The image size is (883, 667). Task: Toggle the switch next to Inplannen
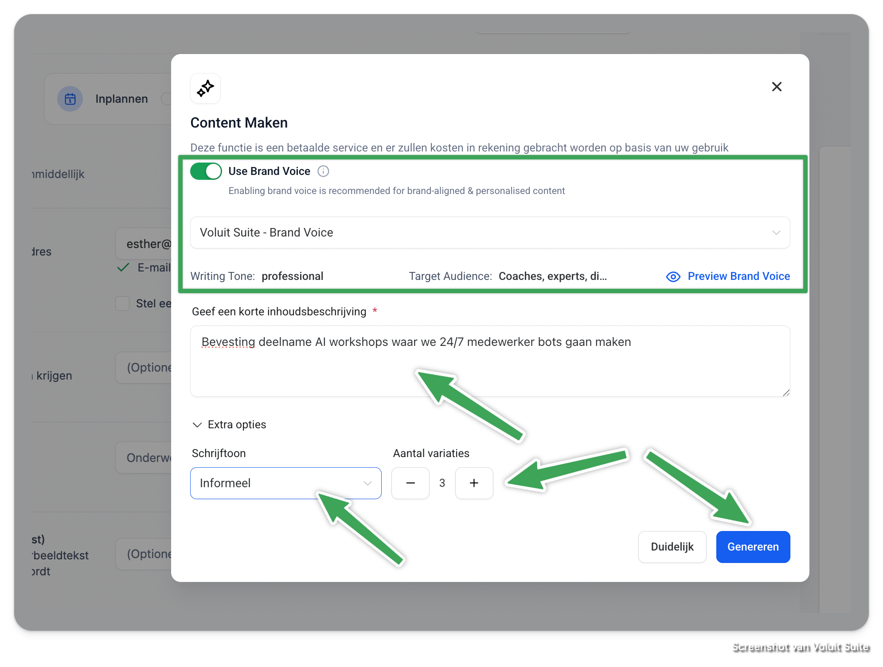(167, 99)
